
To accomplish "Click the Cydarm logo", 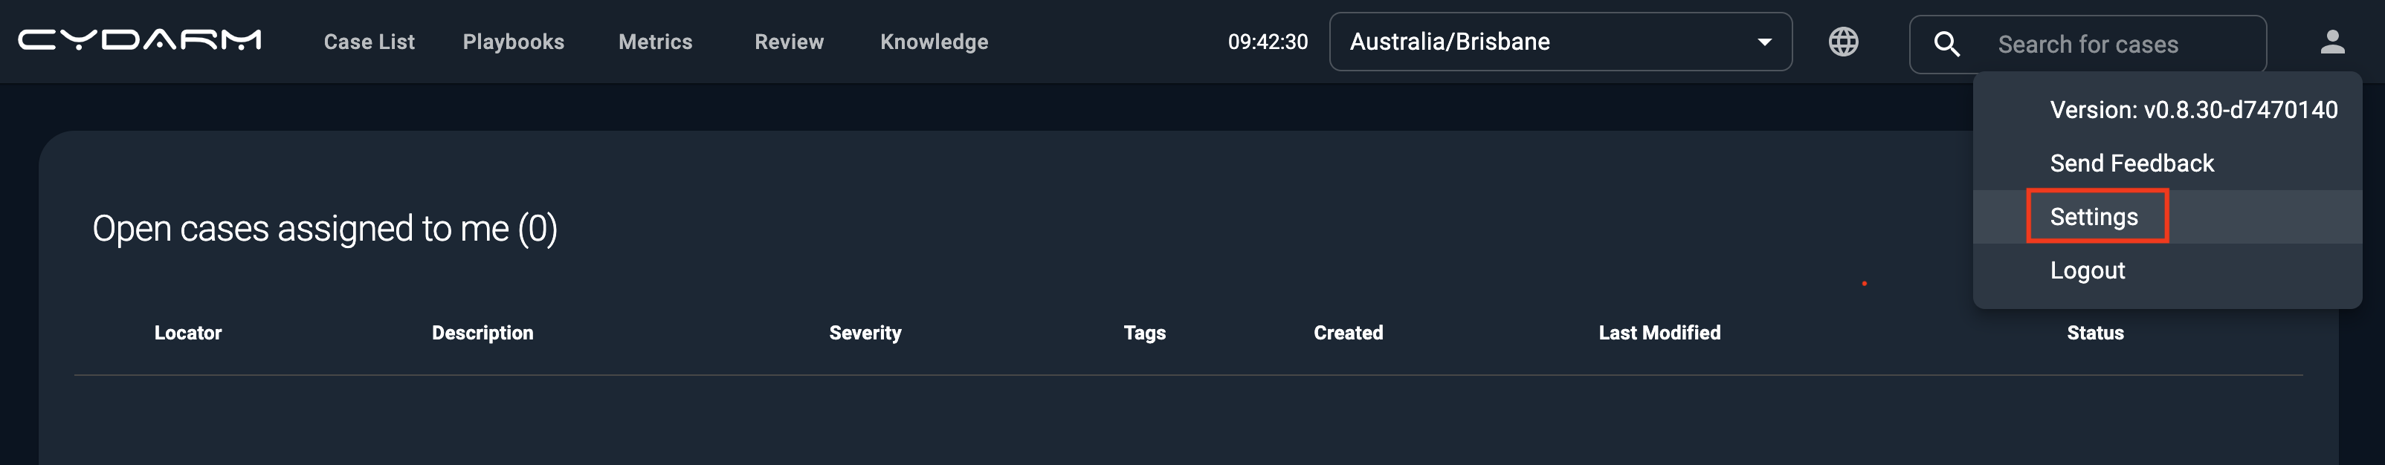I will [140, 41].
